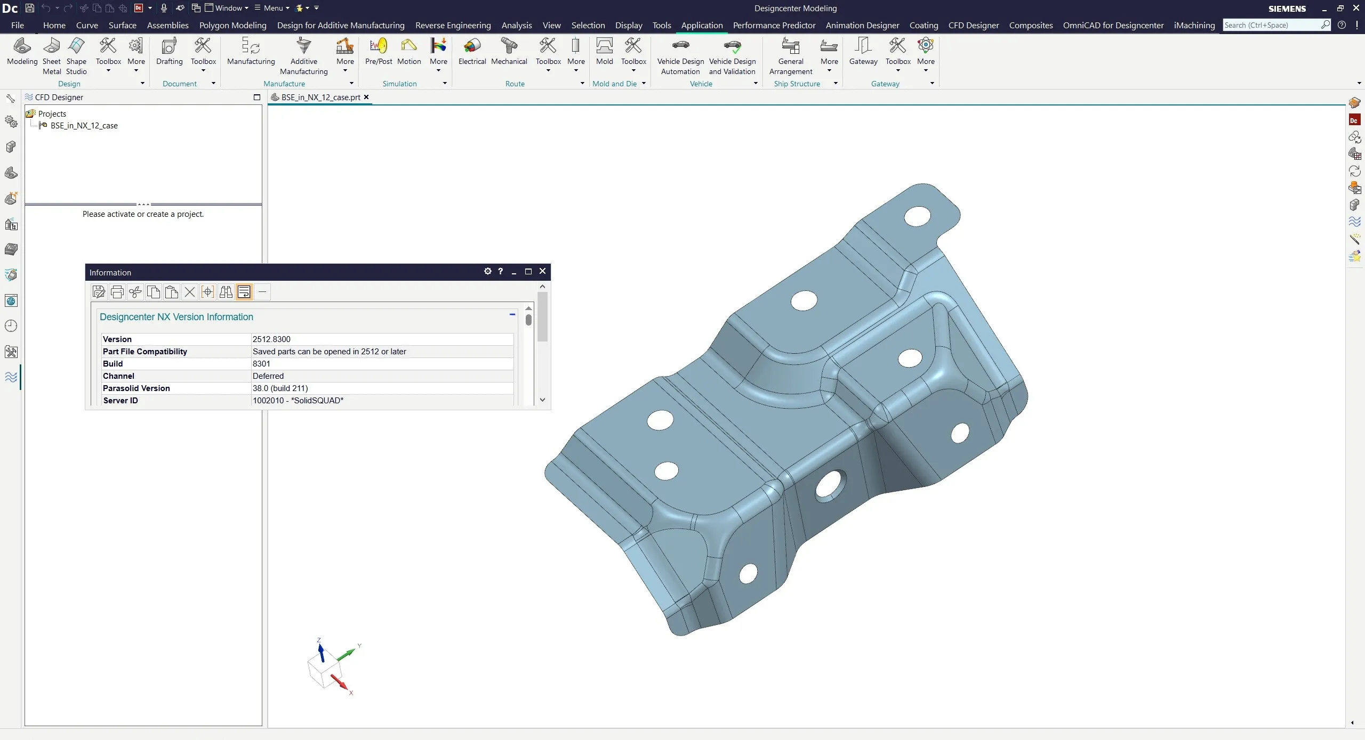The height and width of the screenshot is (740, 1365).
Task: Start the Drafting application
Action: click(169, 52)
